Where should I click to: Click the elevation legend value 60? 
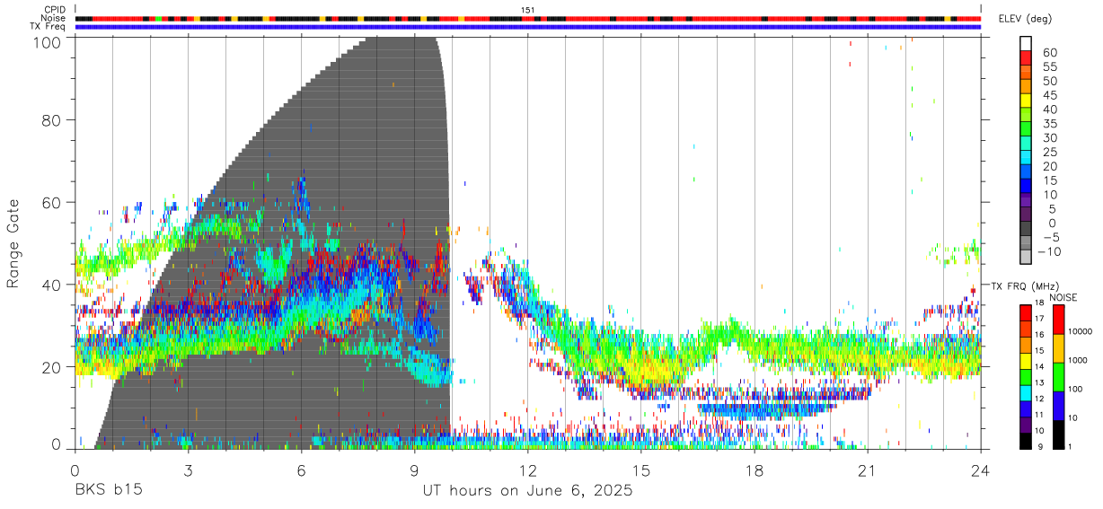(1048, 52)
